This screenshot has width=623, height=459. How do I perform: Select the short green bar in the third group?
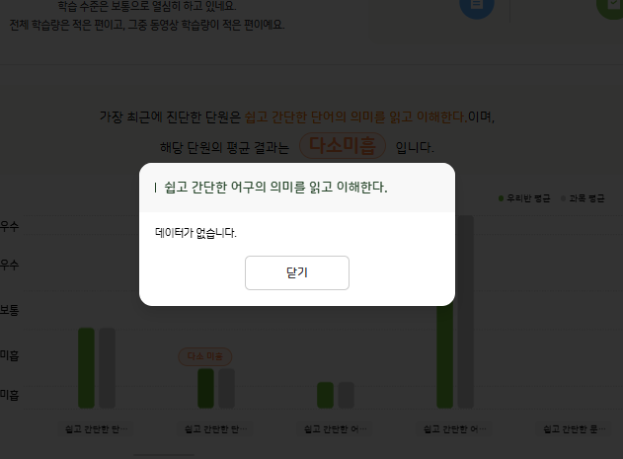pos(325,395)
